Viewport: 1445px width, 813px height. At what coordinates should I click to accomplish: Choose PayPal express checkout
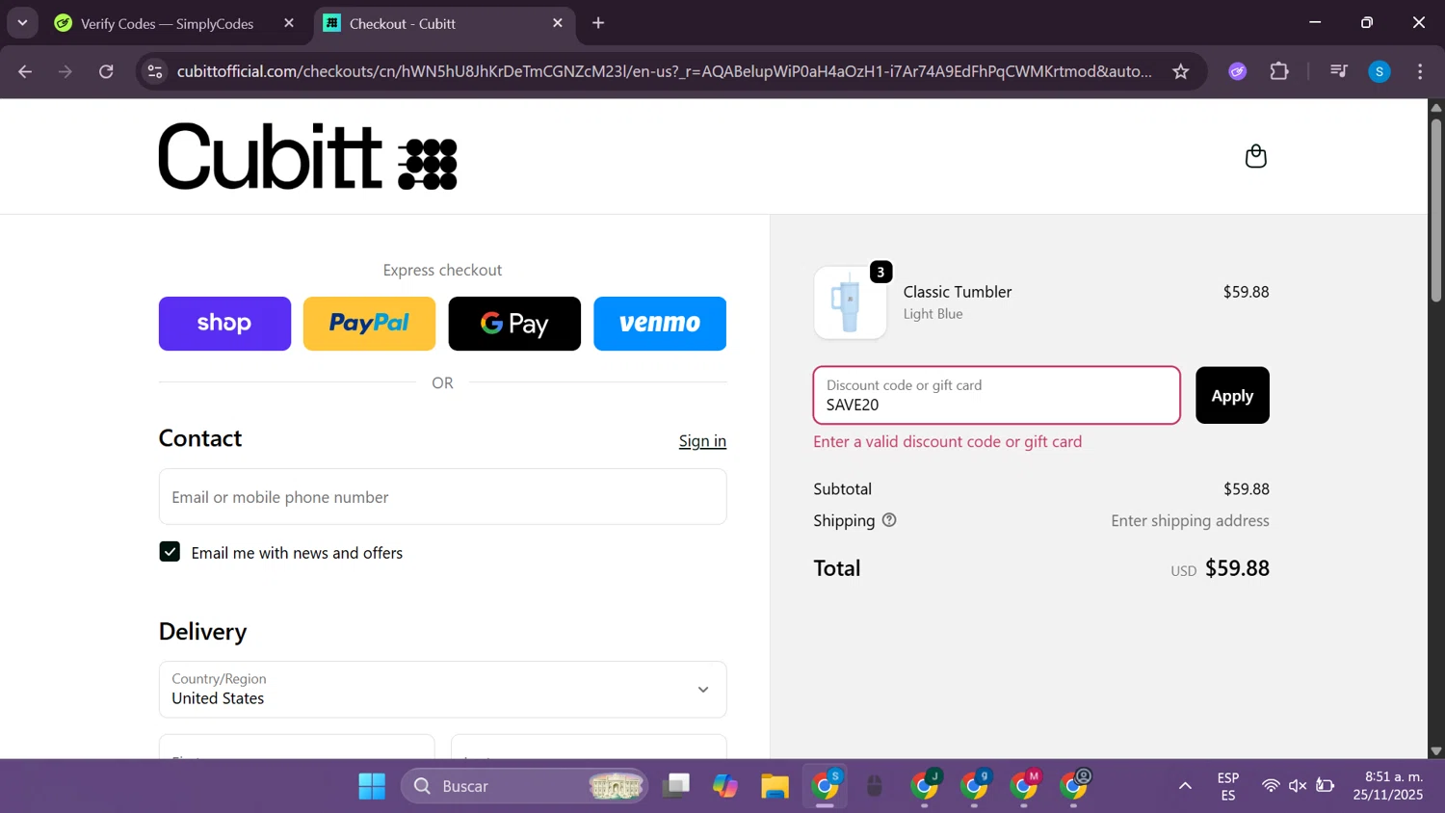click(x=369, y=324)
